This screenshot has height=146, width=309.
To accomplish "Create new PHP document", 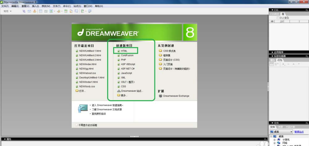I will click(123, 60).
